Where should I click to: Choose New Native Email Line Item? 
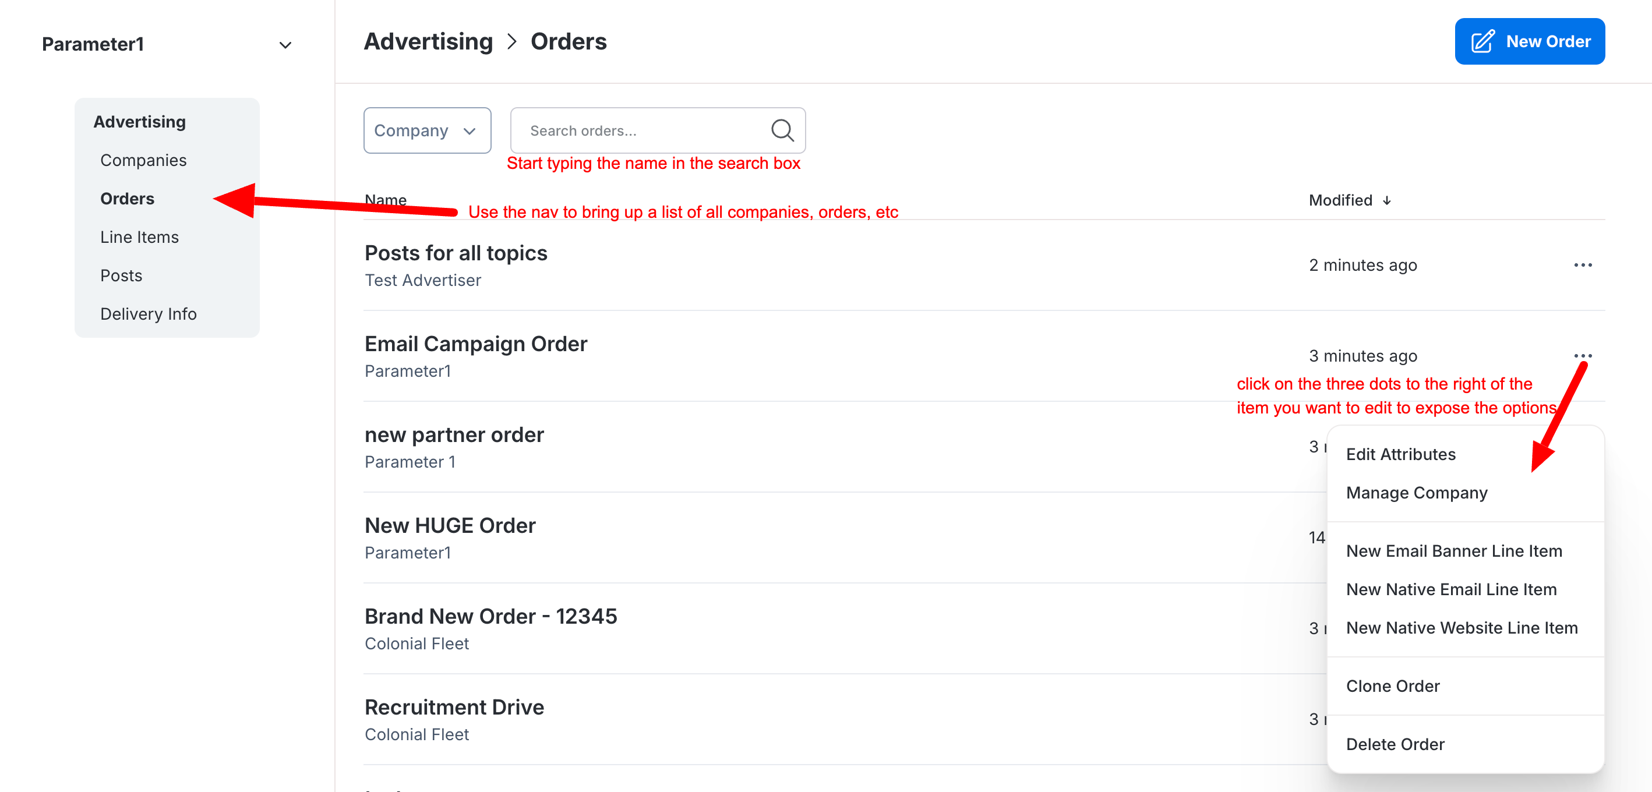coord(1450,589)
